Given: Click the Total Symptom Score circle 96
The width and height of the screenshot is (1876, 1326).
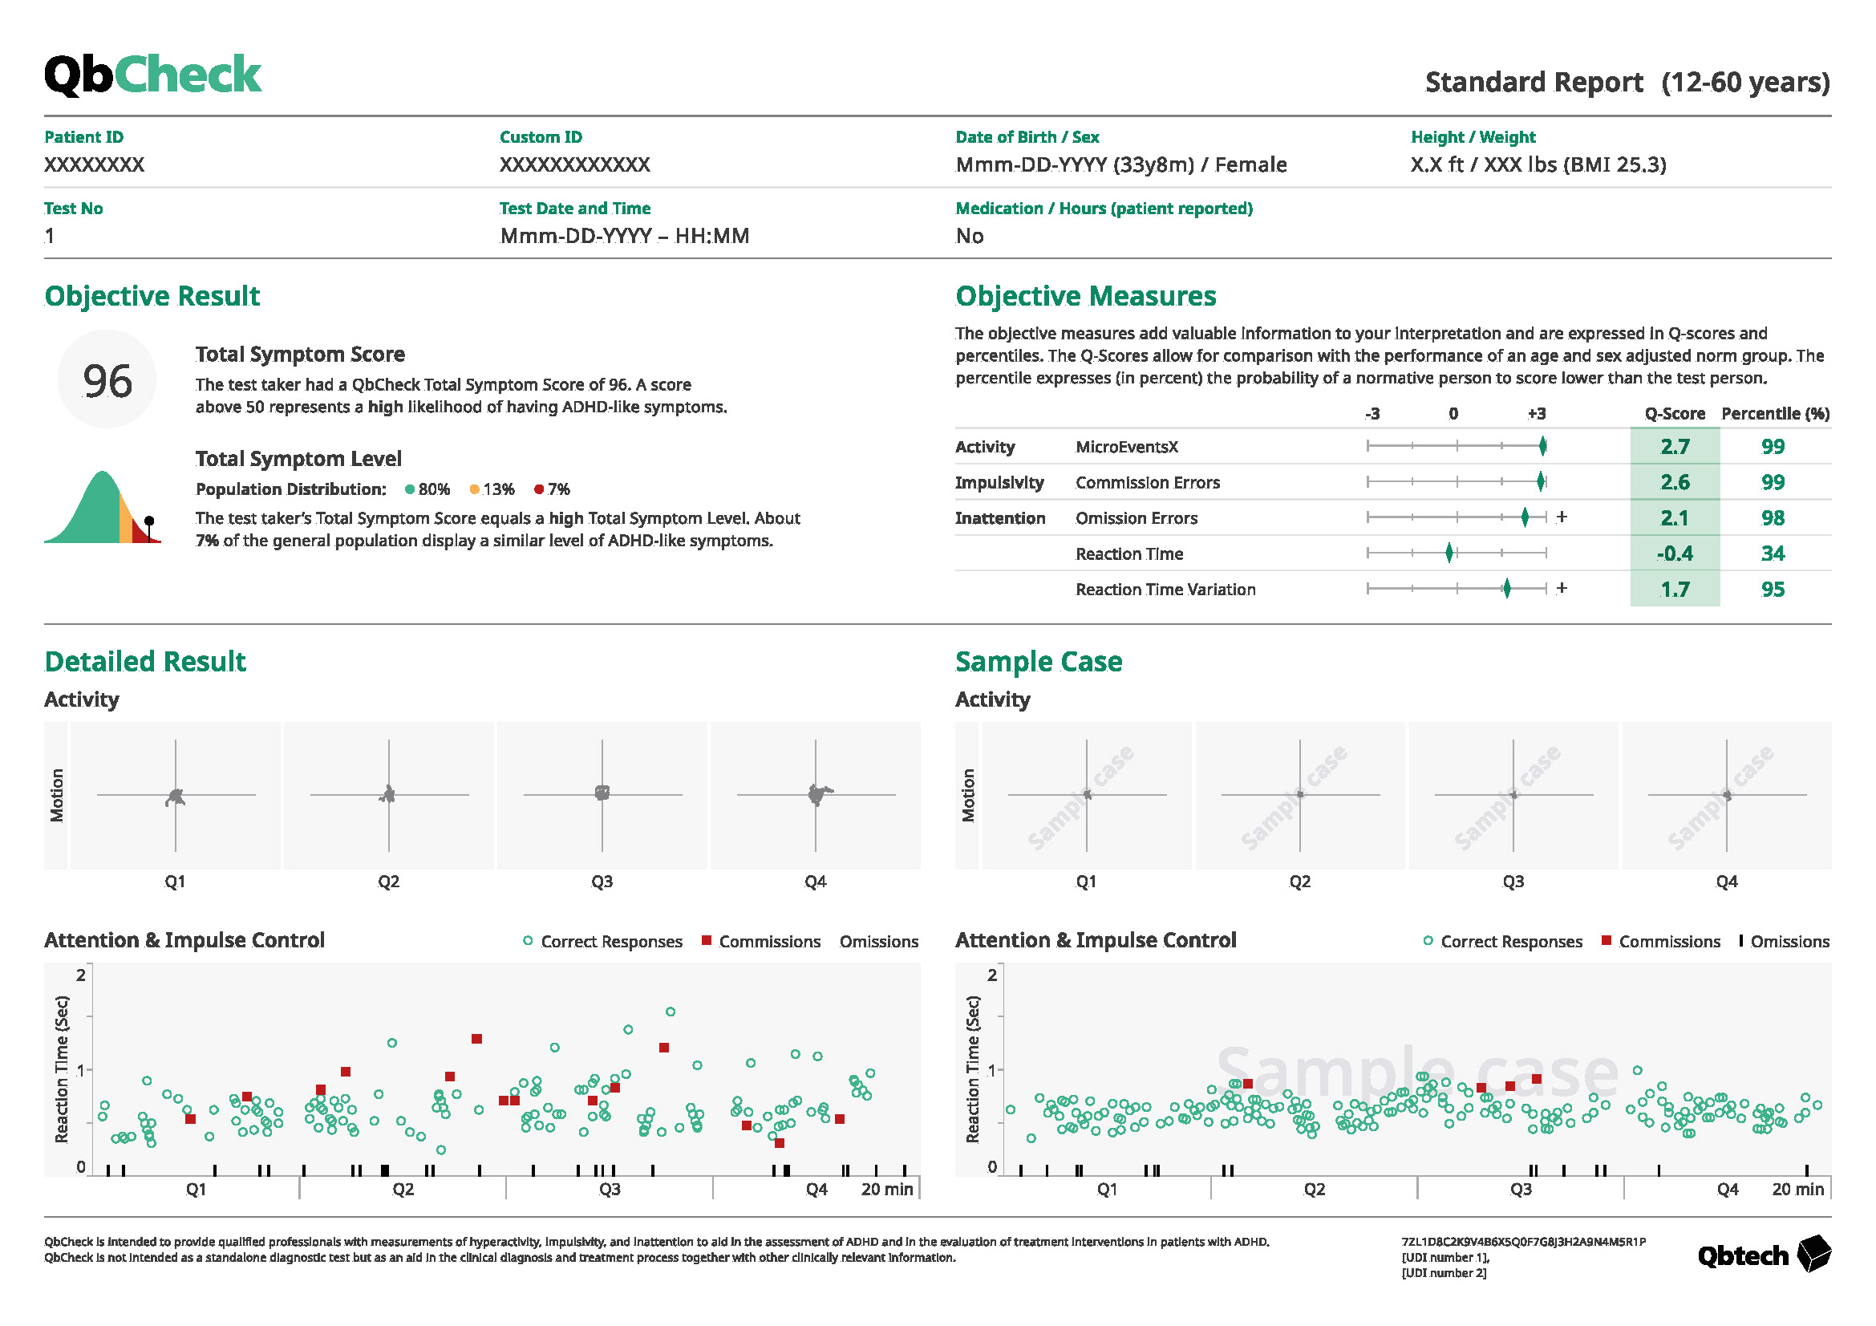Looking at the screenshot, I should click(x=107, y=380).
